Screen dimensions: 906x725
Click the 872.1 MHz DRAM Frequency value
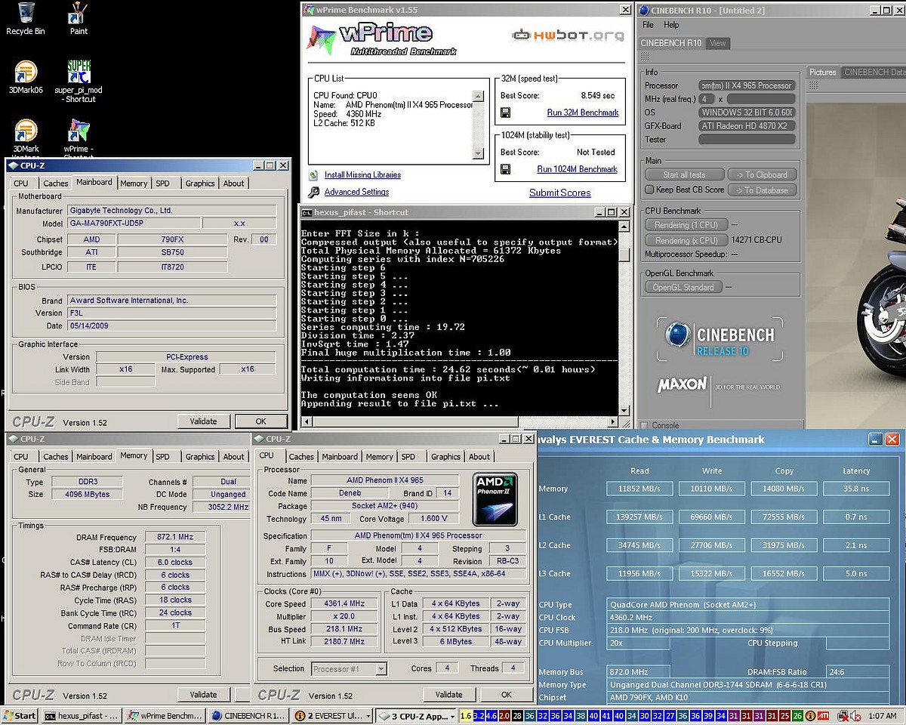point(175,537)
